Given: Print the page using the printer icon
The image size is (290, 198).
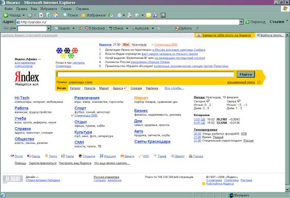Looking at the screenshot, I should pyautogui.click(x=130, y=15).
